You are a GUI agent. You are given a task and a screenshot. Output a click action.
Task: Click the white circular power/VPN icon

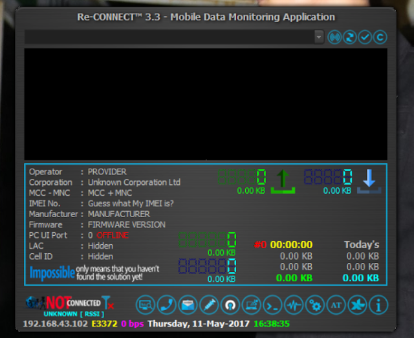coord(230,305)
